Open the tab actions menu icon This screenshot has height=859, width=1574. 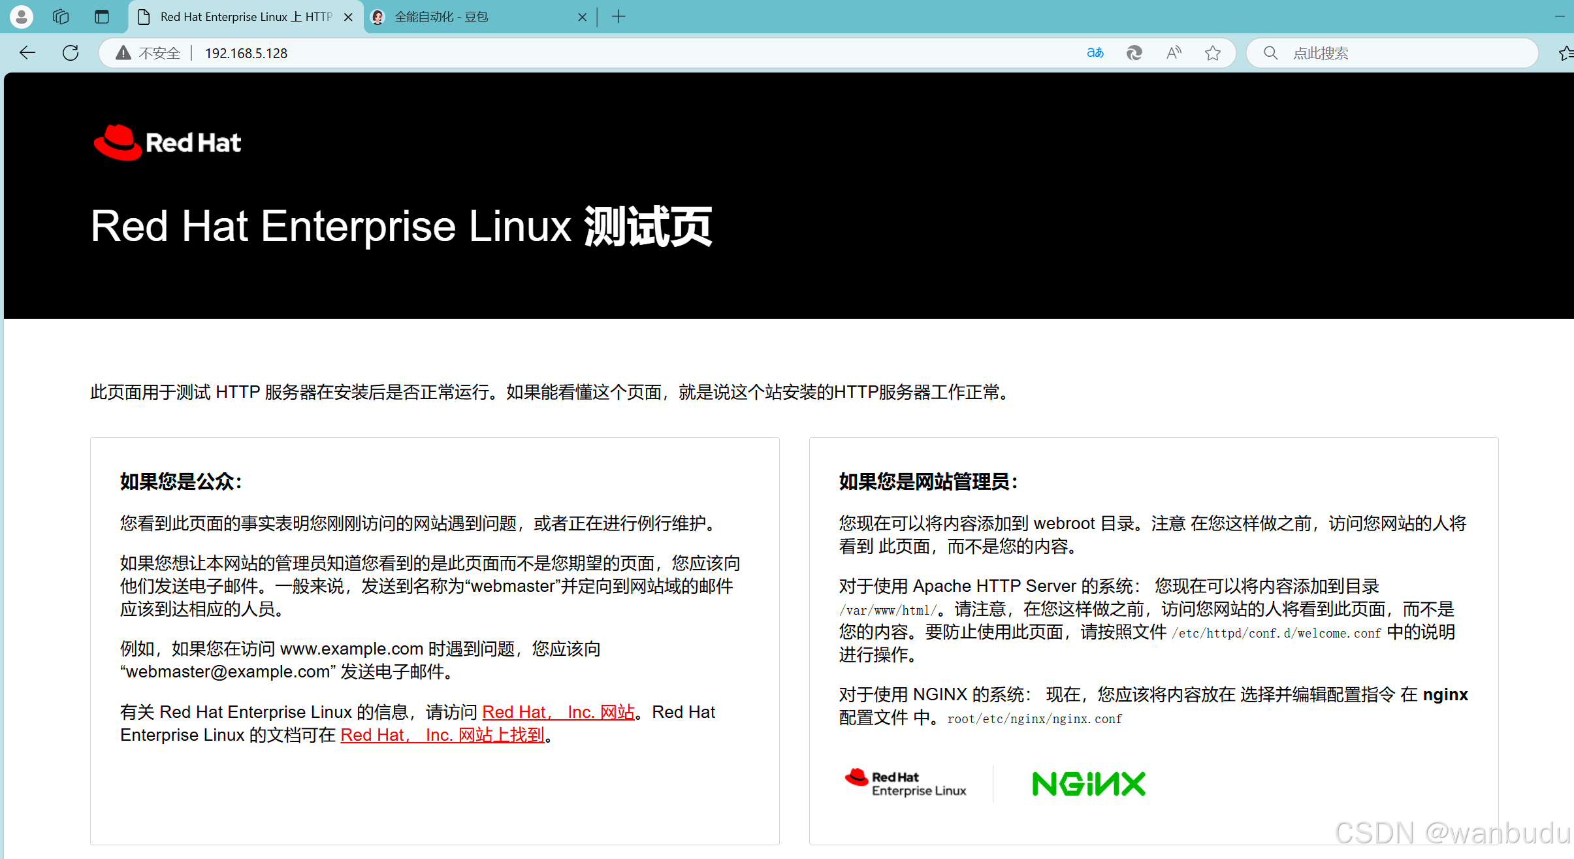(102, 16)
